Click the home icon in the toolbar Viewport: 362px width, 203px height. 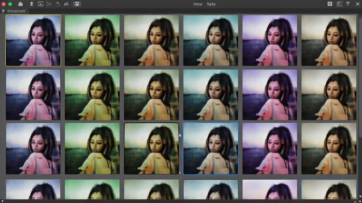pyautogui.click(x=21, y=4)
